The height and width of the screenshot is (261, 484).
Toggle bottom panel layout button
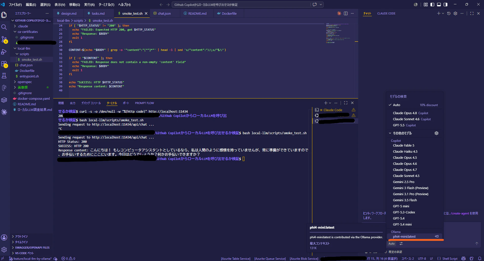(439, 5)
